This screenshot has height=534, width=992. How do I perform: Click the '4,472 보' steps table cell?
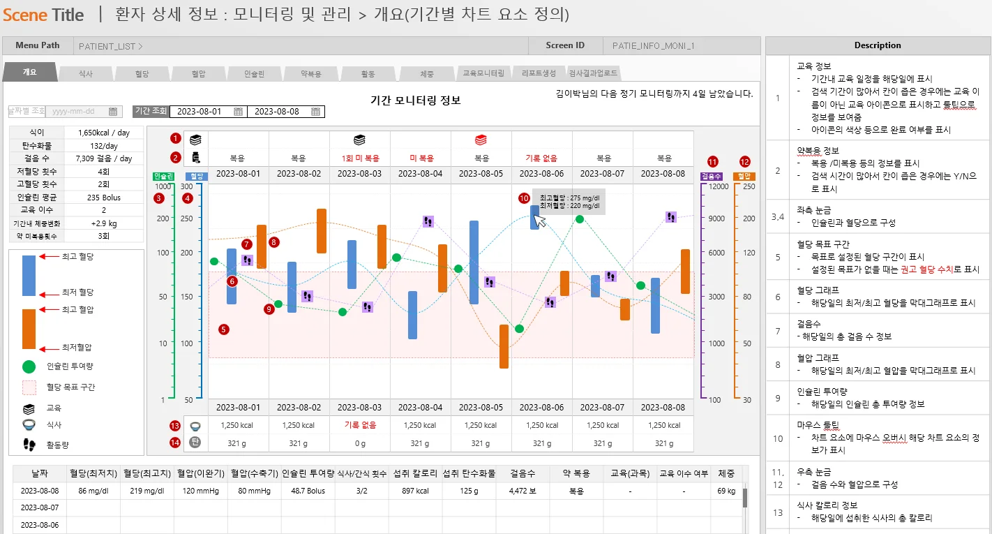pos(523,491)
